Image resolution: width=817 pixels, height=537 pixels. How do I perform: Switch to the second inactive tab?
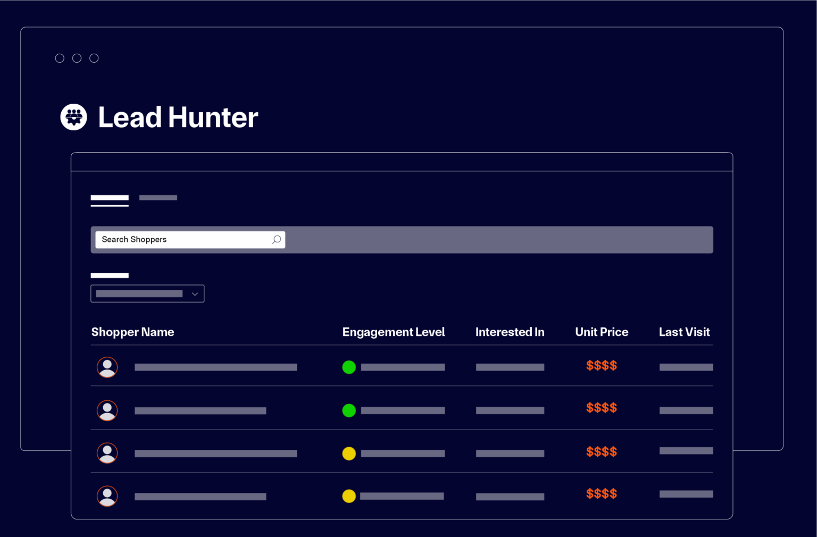(x=158, y=197)
